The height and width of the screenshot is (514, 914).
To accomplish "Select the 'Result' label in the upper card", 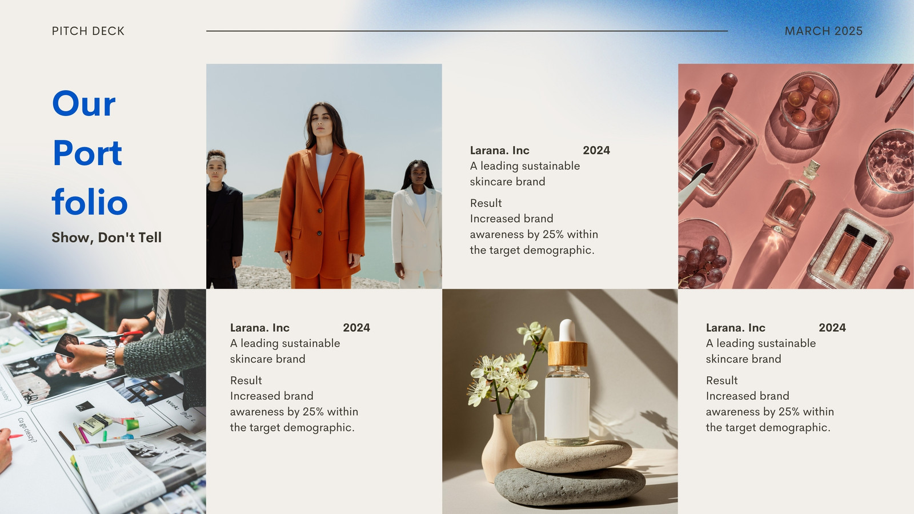I will pos(486,203).
